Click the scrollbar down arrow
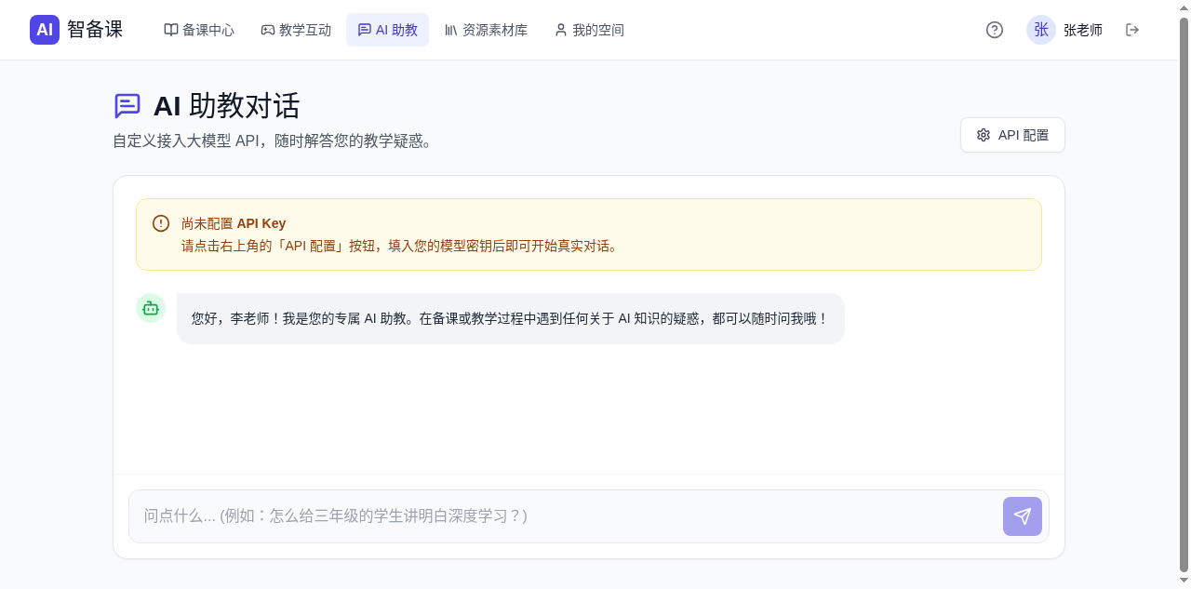The width and height of the screenshot is (1191, 589). 1184,581
